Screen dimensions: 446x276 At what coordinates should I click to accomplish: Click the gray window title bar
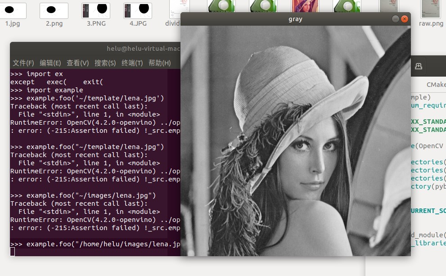[x=296, y=19]
